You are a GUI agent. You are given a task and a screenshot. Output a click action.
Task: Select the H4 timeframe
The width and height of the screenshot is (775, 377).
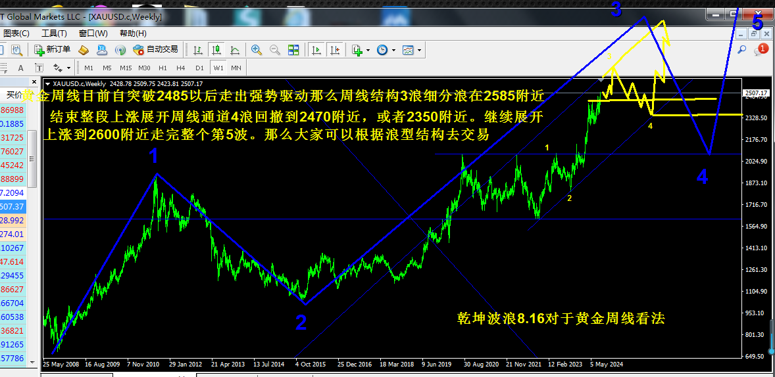pos(180,68)
